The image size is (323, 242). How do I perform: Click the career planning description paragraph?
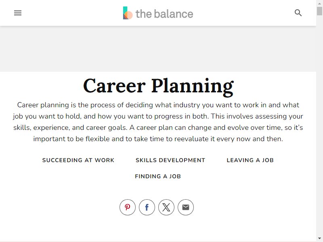158,122
